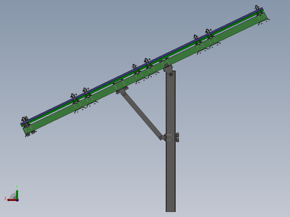Select the diagonal grey brace strut

(x=141, y=115)
